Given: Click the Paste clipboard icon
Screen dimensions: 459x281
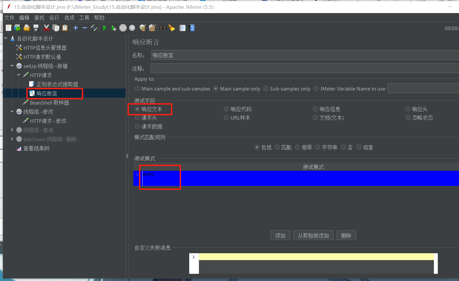Looking at the screenshot, I should [65, 28].
